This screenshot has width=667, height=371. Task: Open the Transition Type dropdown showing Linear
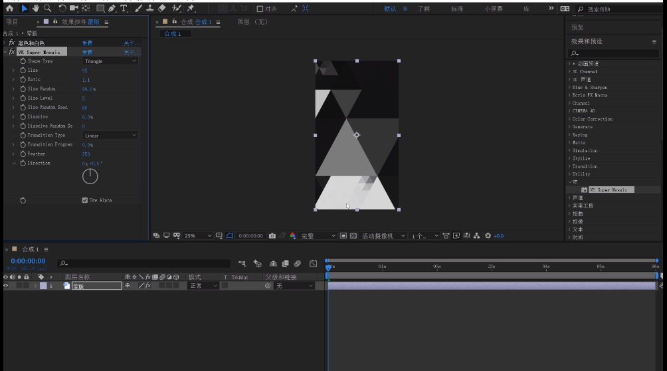tap(110, 136)
